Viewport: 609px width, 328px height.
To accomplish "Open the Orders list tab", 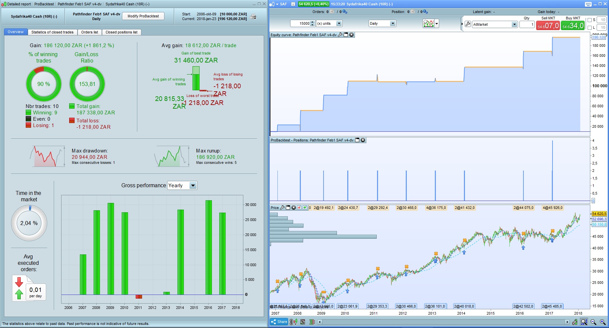I will 90,32.
